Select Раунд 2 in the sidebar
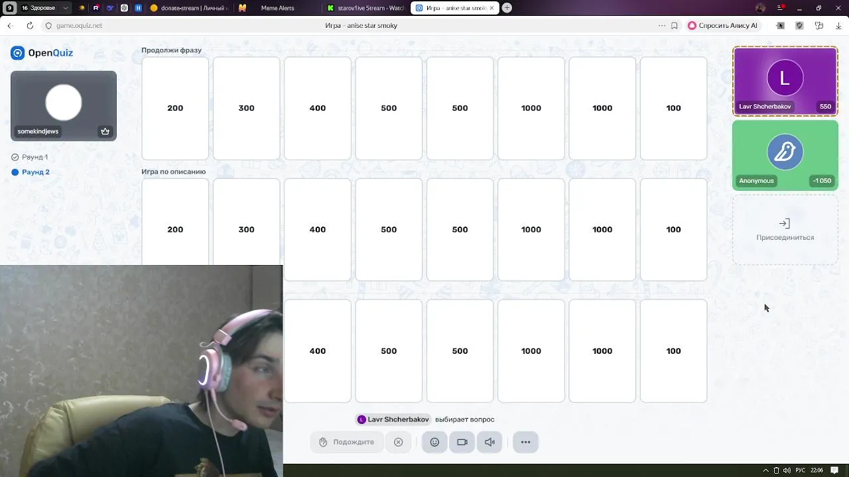The image size is (849, 477). [31, 172]
